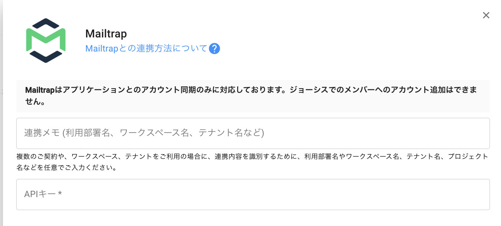Open the Mailtrapとの連携方法について link
Screen dimensions: 501x226
146,49
